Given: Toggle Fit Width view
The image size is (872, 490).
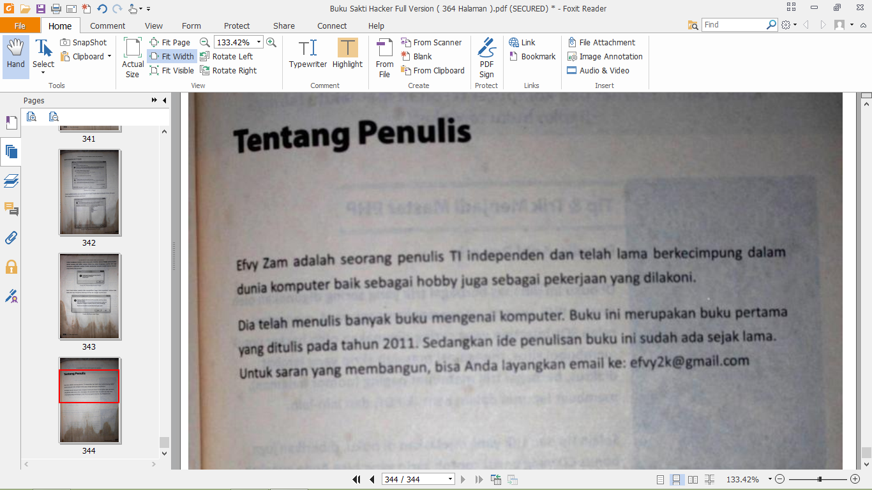Looking at the screenshot, I should pyautogui.click(x=172, y=56).
